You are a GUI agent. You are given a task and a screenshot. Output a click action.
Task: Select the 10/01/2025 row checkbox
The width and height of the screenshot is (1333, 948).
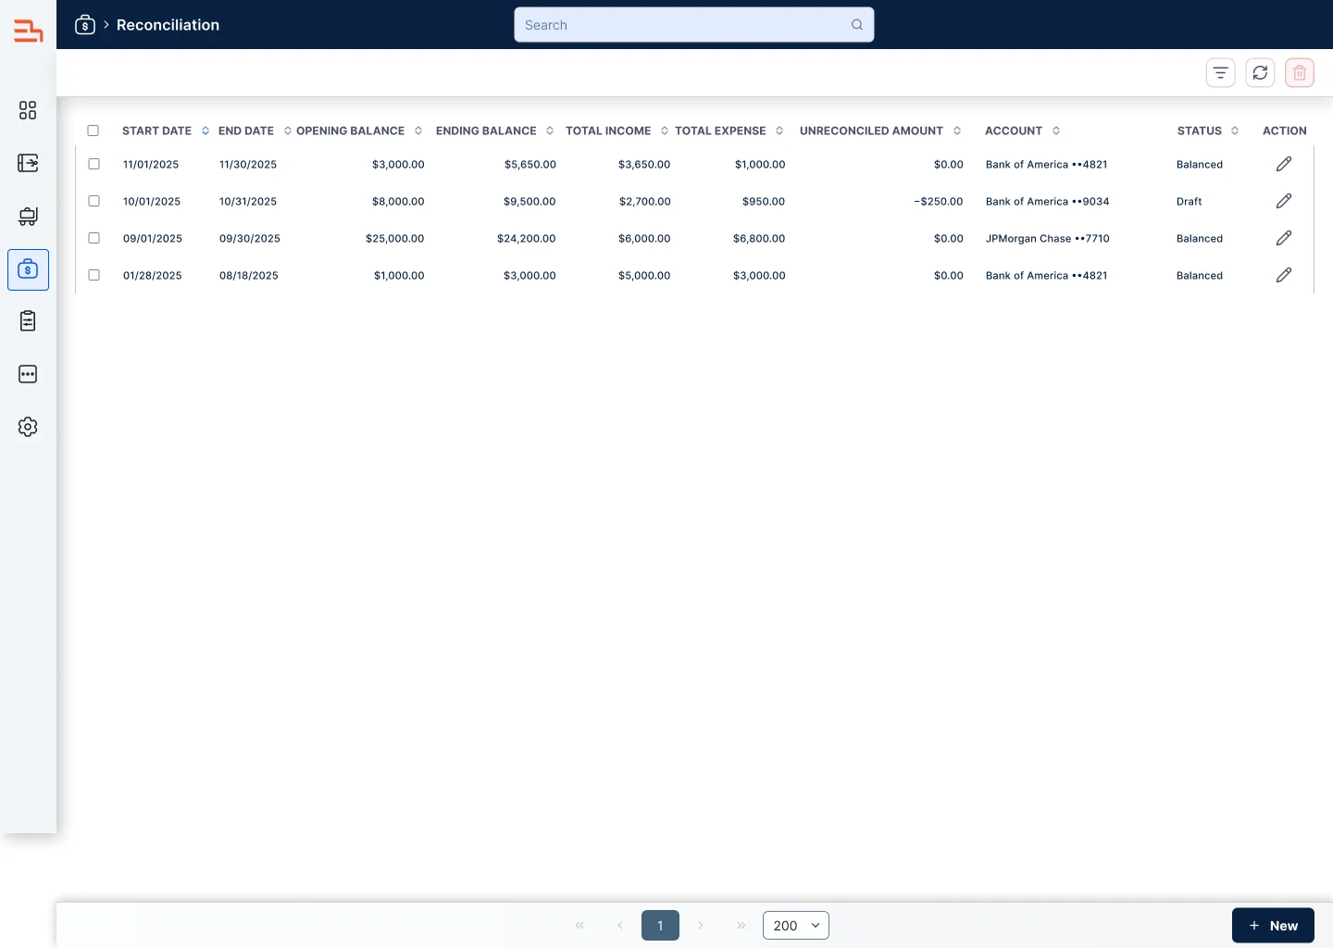(x=93, y=201)
